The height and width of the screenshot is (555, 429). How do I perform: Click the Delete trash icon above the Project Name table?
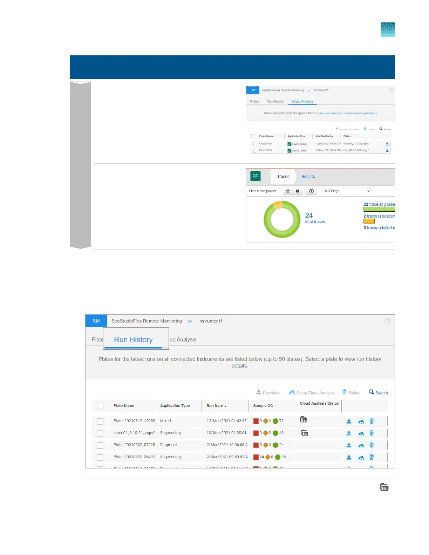365,129
